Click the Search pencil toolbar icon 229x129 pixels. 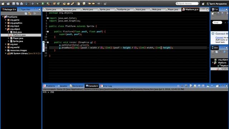72,4
